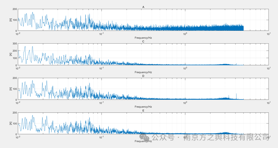Select the title "D" of the third subplot
Screen dimensions: 278x148
(143, 76)
